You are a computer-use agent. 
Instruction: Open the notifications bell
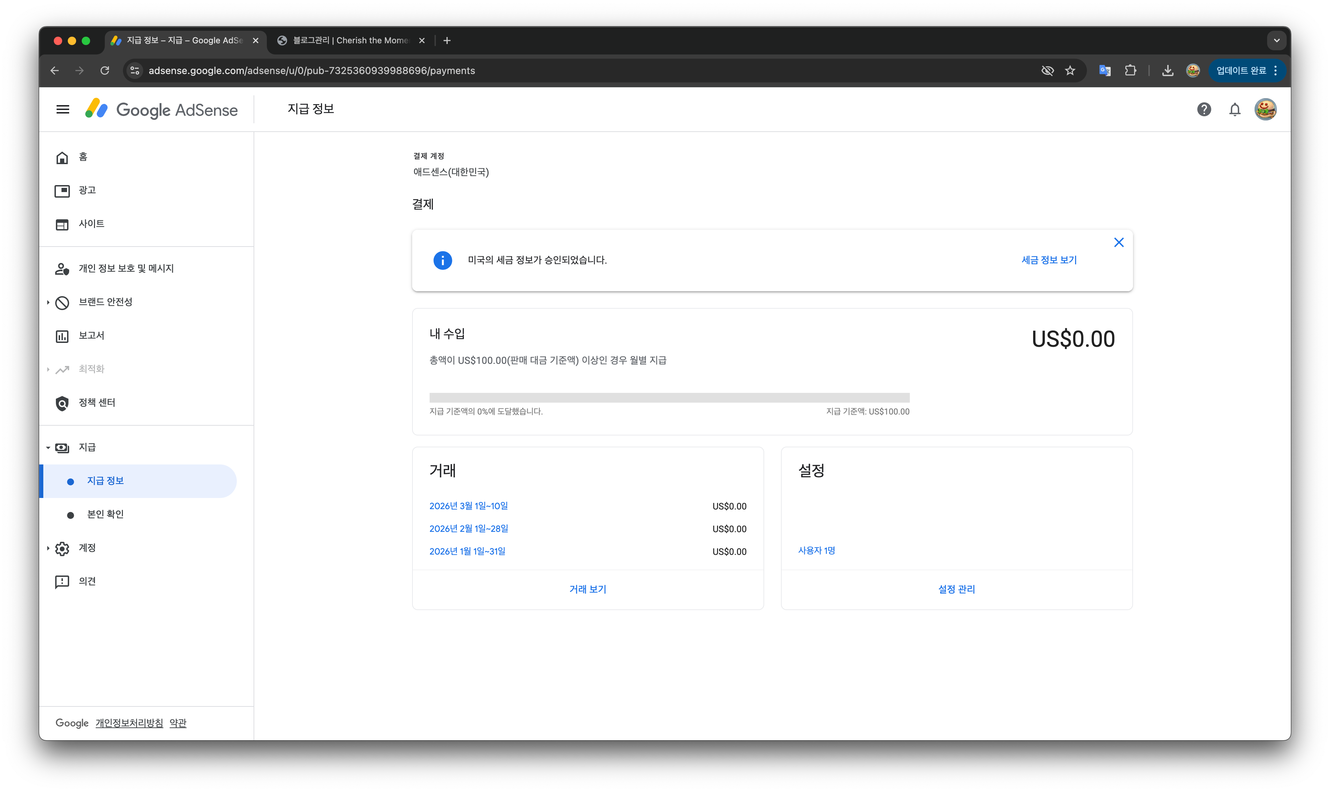[1234, 109]
